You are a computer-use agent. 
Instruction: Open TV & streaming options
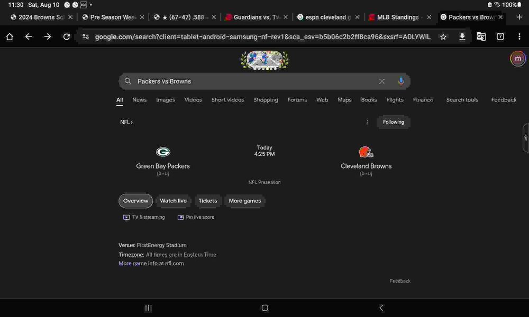click(x=144, y=218)
